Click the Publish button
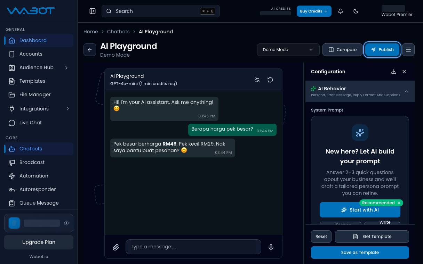Viewport: 423px width, 264px height. pyautogui.click(x=382, y=50)
